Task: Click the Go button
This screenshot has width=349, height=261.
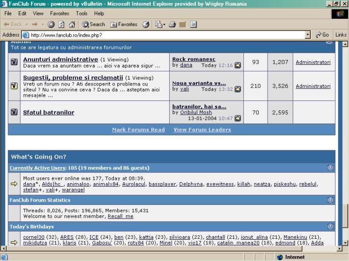Action: 322,35
